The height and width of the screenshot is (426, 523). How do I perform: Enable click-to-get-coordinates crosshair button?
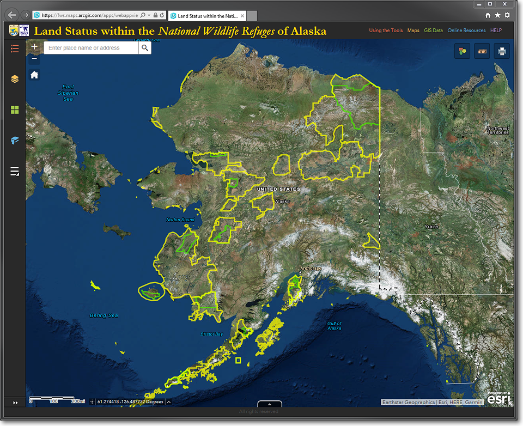[x=92, y=402]
